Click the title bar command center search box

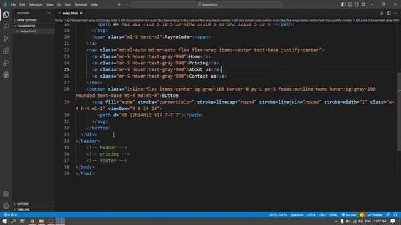pos(207,4)
